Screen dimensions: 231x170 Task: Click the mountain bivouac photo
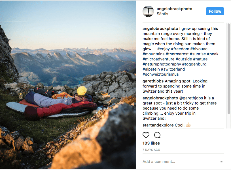68,85
